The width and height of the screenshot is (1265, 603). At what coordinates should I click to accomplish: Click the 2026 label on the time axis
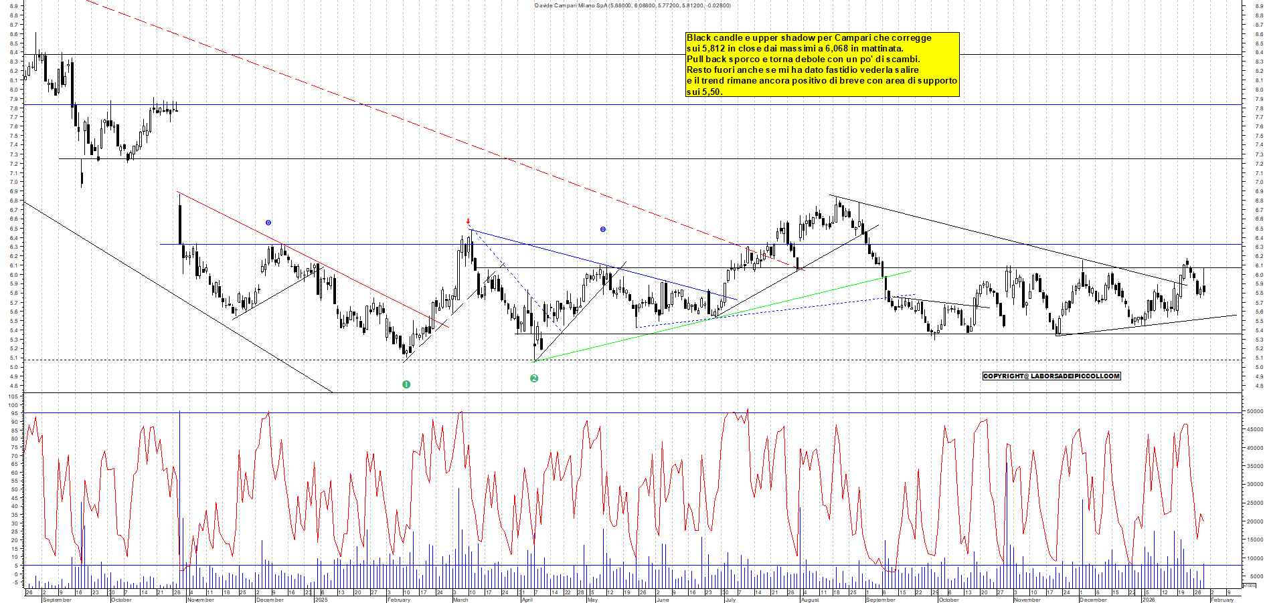pos(1149,600)
